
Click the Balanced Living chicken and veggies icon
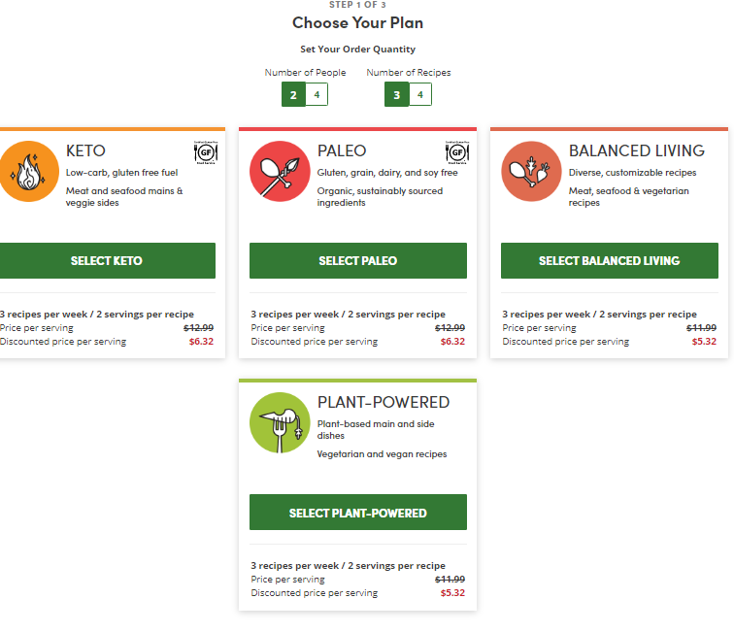(531, 171)
